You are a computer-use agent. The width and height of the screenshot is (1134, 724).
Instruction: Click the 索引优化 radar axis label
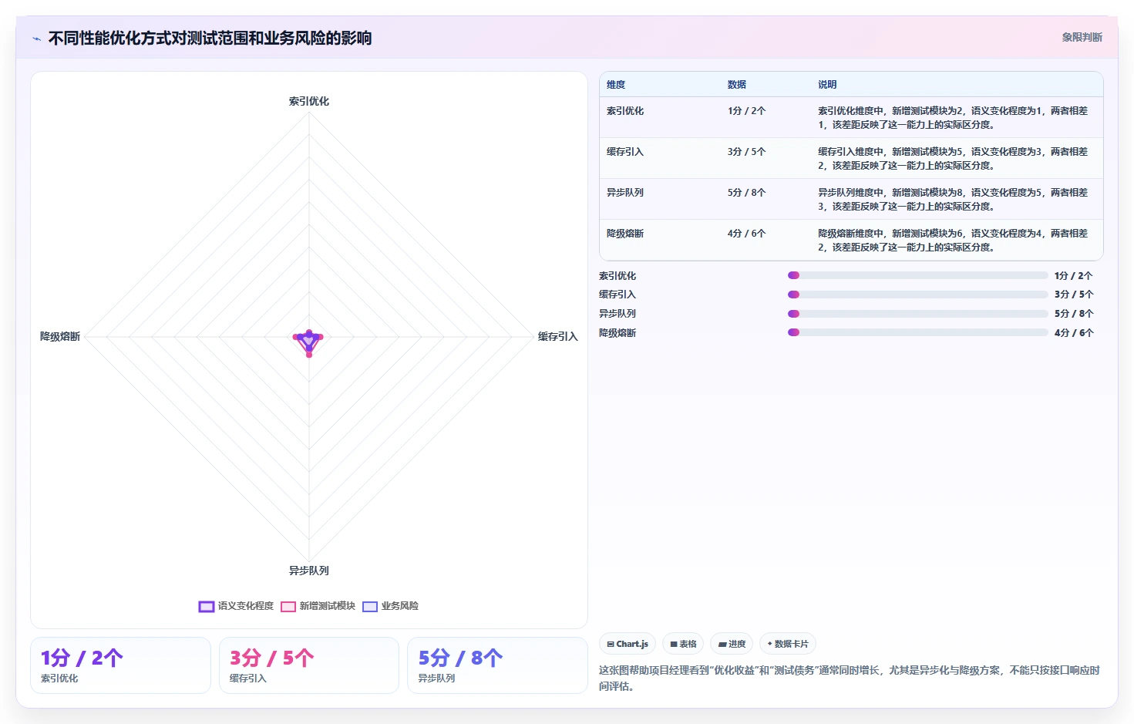click(309, 101)
